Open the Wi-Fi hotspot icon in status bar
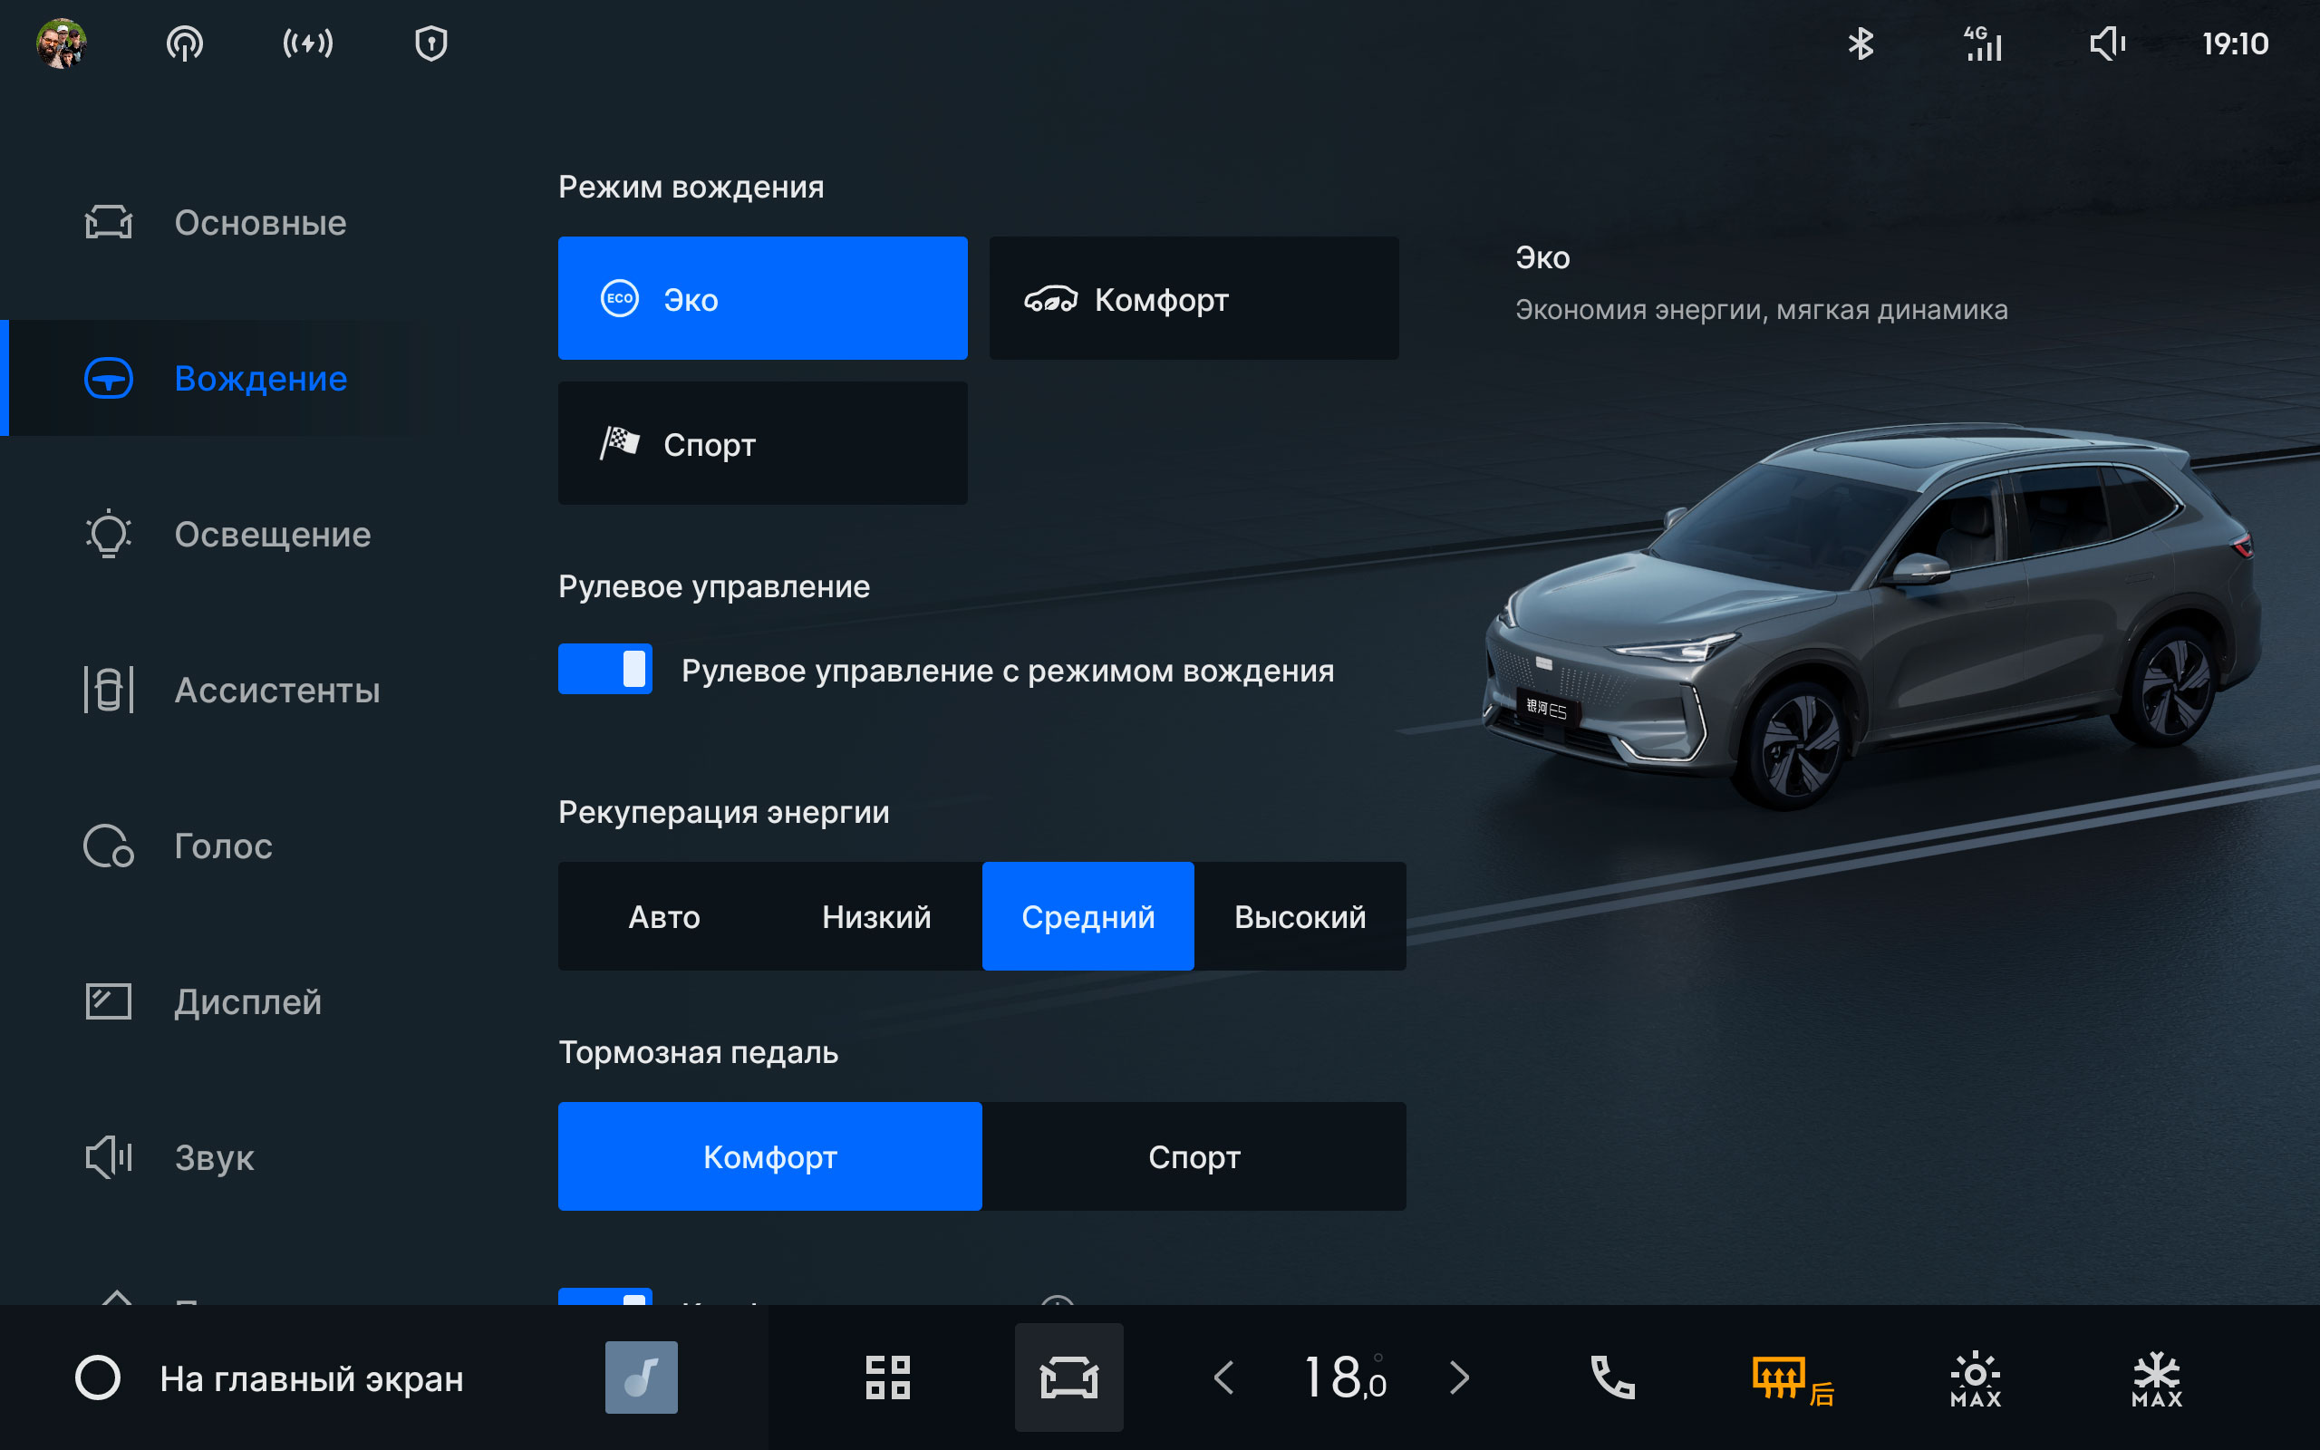This screenshot has width=2320, height=1450. [x=186, y=43]
